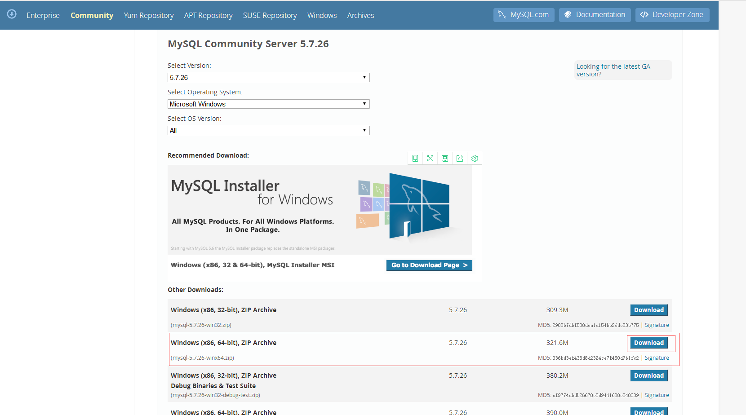
Task: Click the tablet view icon above the installer banner
Action: 415,159
